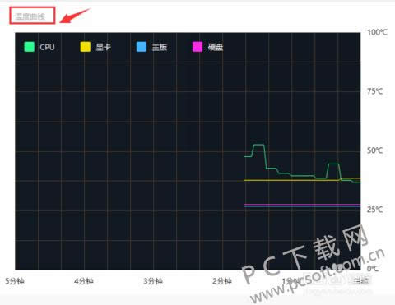Select the 主板 legend label
Image resolution: width=395 pixels, height=305 pixels.
[160, 47]
